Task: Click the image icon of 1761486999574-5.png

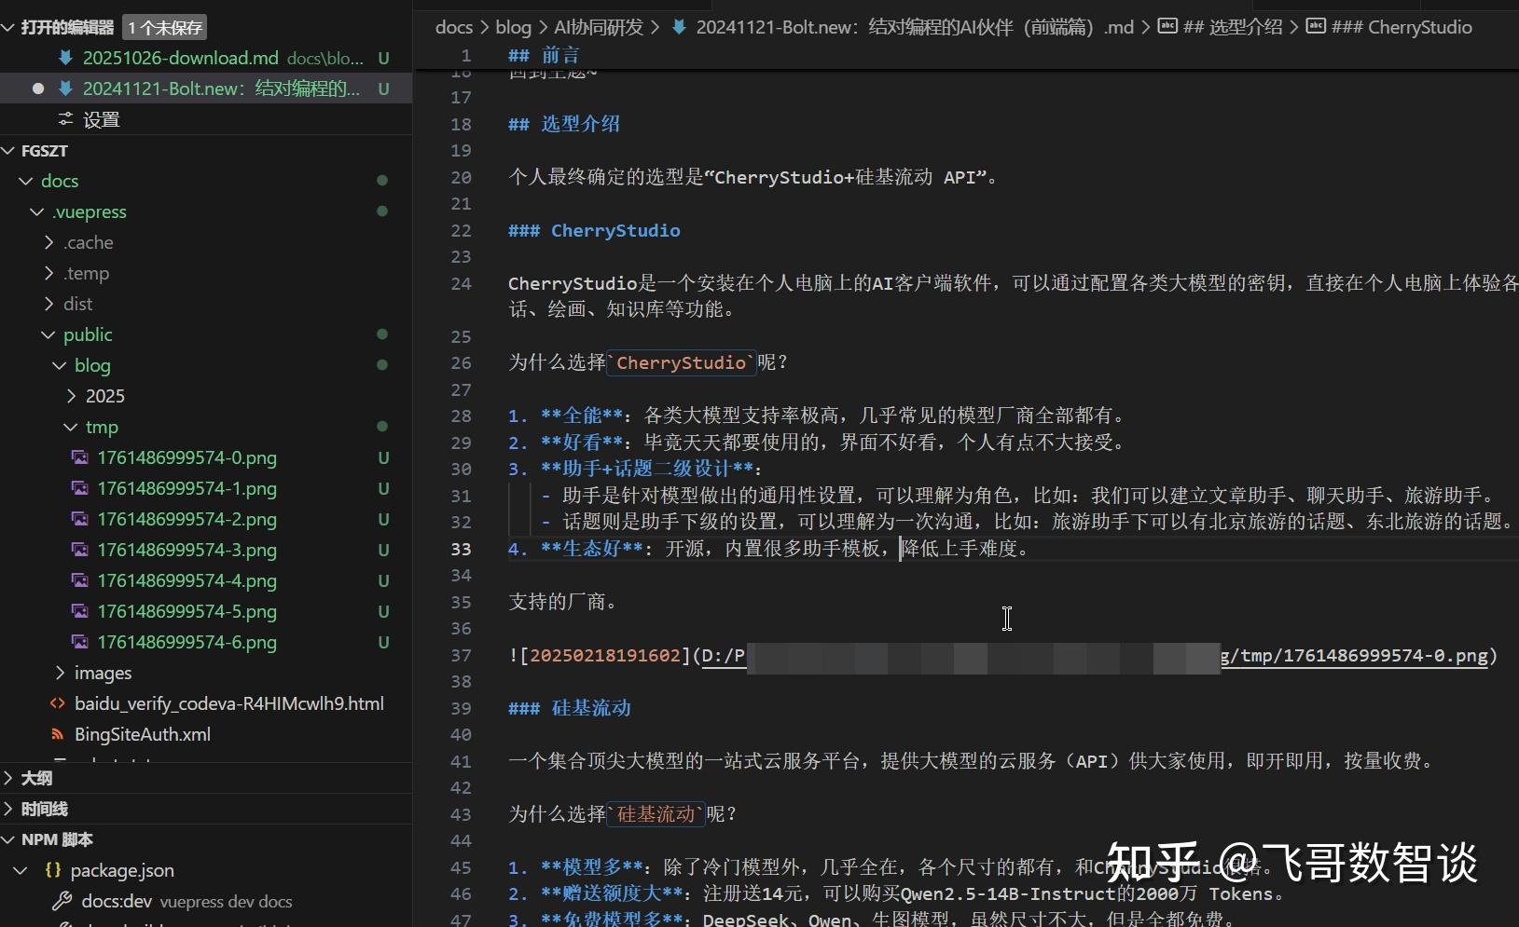Action: pyautogui.click(x=80, y=611)
